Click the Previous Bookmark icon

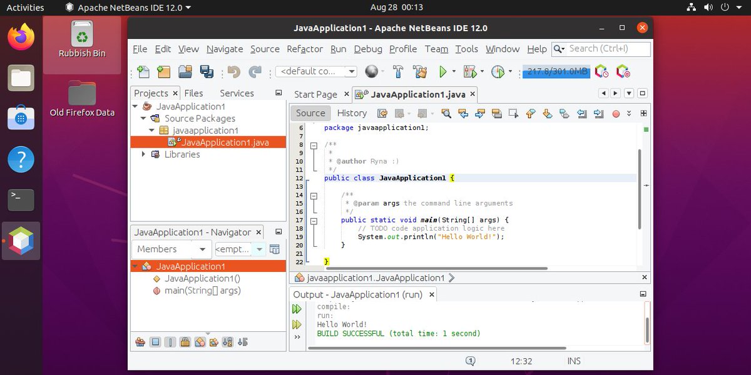pyautogui.click(x=531, y=113)
